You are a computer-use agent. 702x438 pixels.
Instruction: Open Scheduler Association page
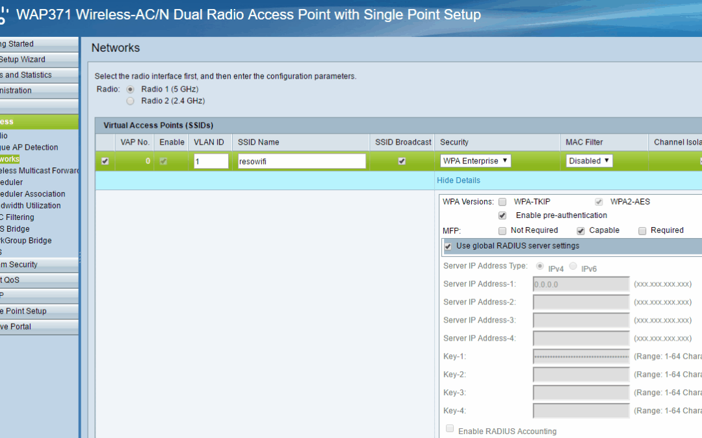(x=32, y=193)
